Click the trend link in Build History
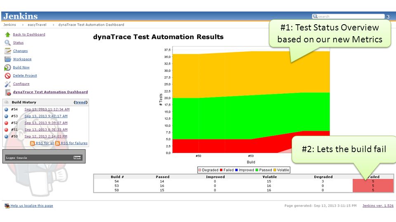This screenshot has height=222, width=396. tap(80, 102)
